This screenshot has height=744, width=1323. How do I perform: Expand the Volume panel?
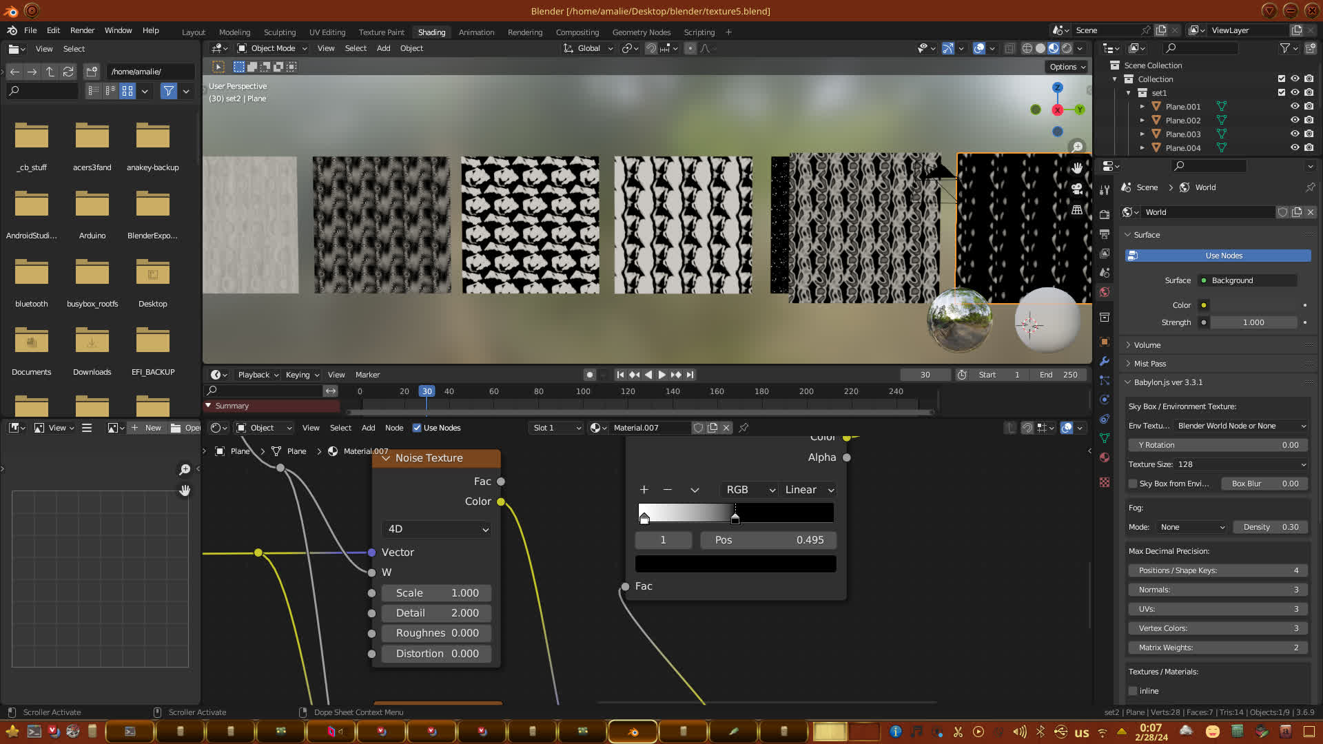[x=1147, y=345]
